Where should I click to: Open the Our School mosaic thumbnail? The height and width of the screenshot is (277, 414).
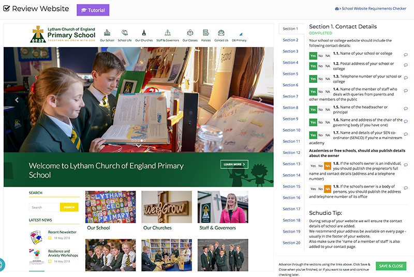coord(110,207)
